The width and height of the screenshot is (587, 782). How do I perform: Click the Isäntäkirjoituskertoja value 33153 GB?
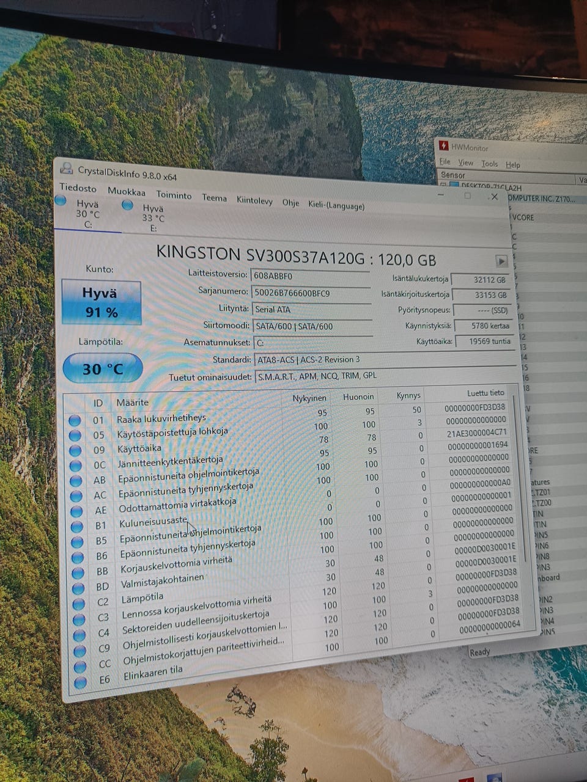482,295
